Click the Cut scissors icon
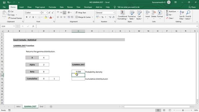This screenshot has width=199, height=112. tap(9, 12)
